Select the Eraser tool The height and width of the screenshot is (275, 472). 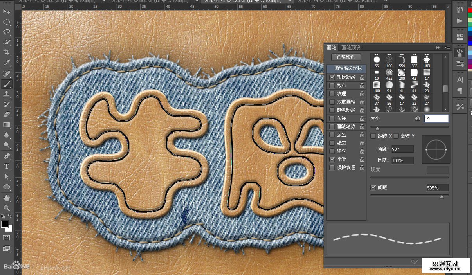tap(7, 114)
